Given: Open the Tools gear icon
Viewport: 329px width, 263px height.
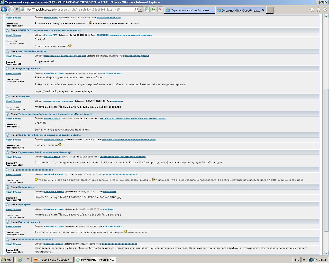Looking at the screenshot, I should pos(325,10).
